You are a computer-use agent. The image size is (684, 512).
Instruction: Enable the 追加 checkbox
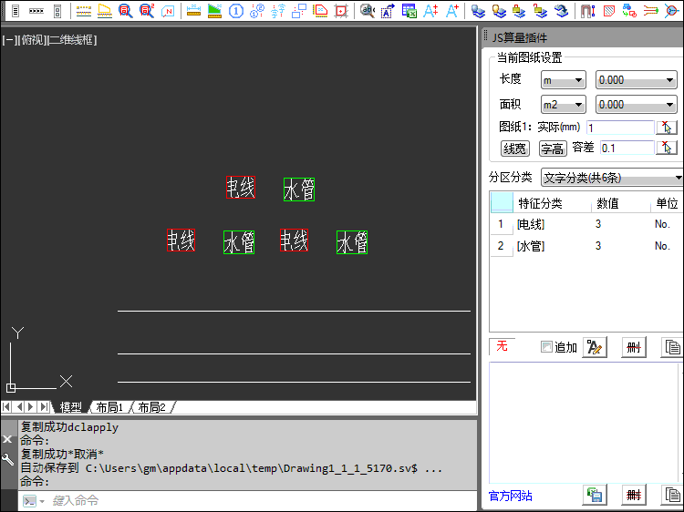(x=546, y=347)
